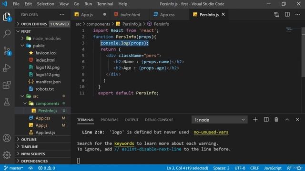Expand the Open Editors section
The image size is (305, 171).
coord(42,24)
